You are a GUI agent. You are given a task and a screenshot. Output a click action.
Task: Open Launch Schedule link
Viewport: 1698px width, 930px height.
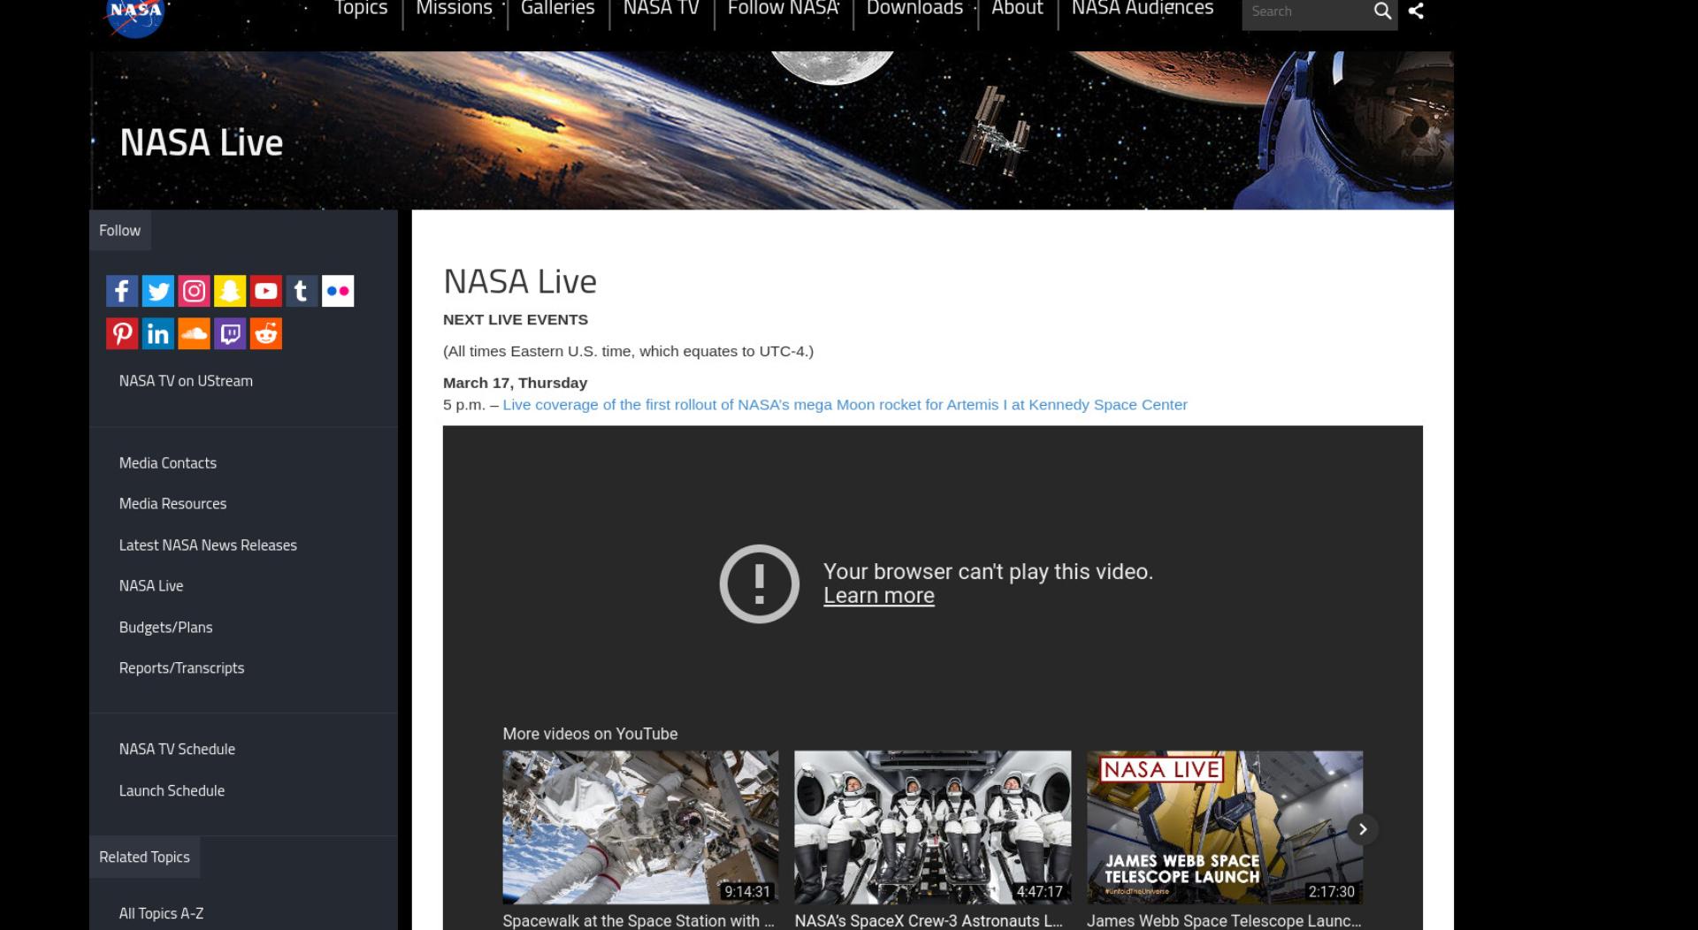(172, 791)
